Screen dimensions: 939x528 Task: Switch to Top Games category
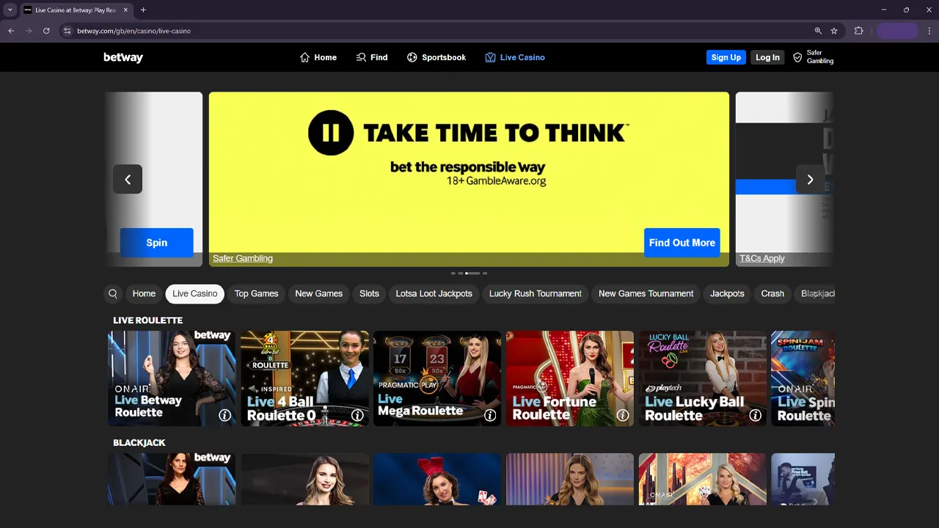click(256, 293)
